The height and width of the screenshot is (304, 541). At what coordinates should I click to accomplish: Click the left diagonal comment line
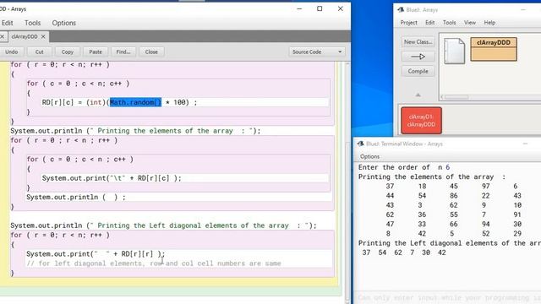tap(154, 263)
